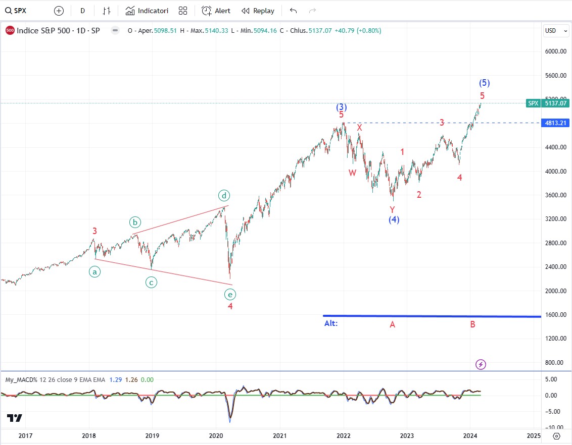The width and height of the screenshot is (572, 445).
Task: Click the 2024 time axis label
Action: pos(470,435)
